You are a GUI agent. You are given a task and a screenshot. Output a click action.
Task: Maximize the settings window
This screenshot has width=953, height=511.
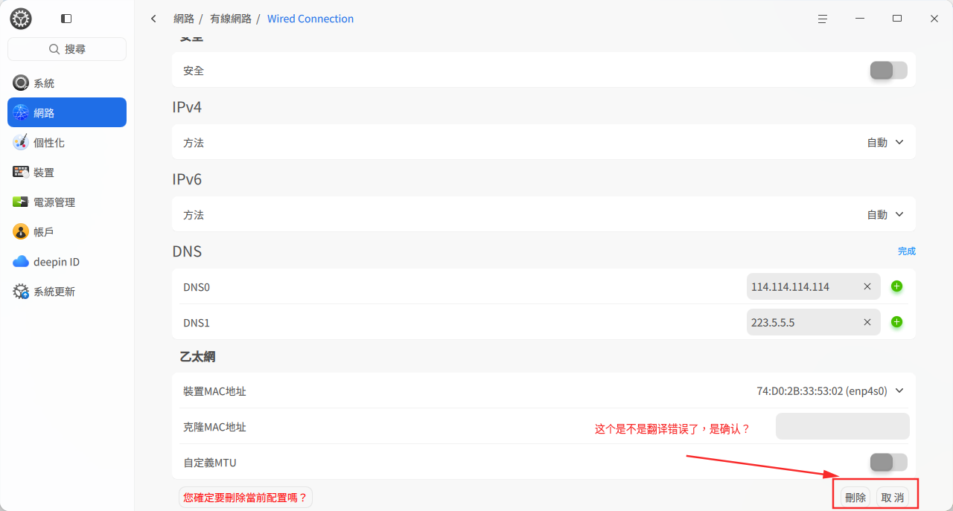[897, 19]
